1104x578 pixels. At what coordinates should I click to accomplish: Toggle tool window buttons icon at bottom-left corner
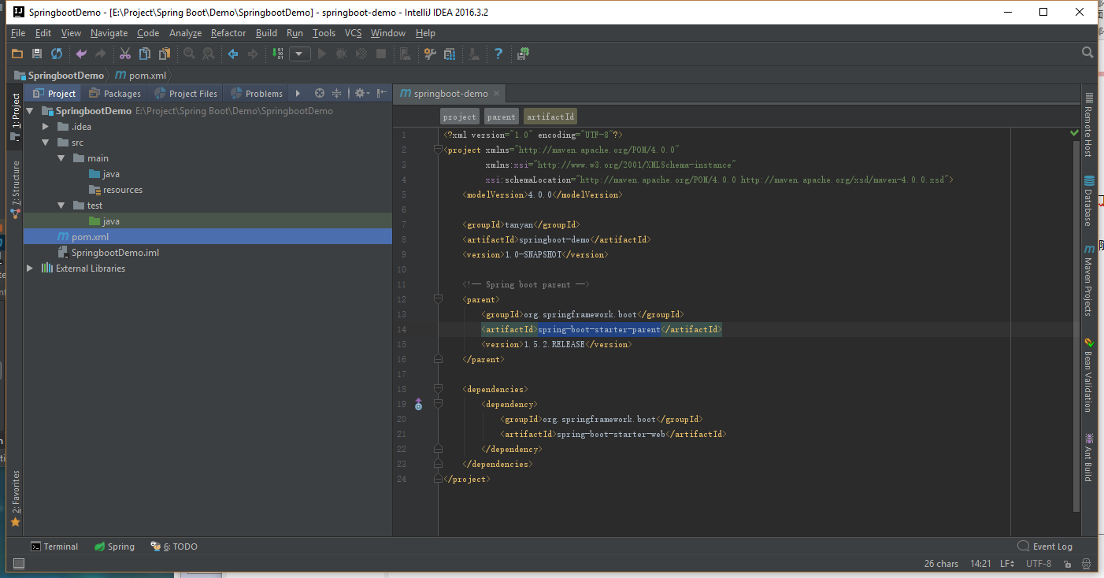(x=19, y=564)
